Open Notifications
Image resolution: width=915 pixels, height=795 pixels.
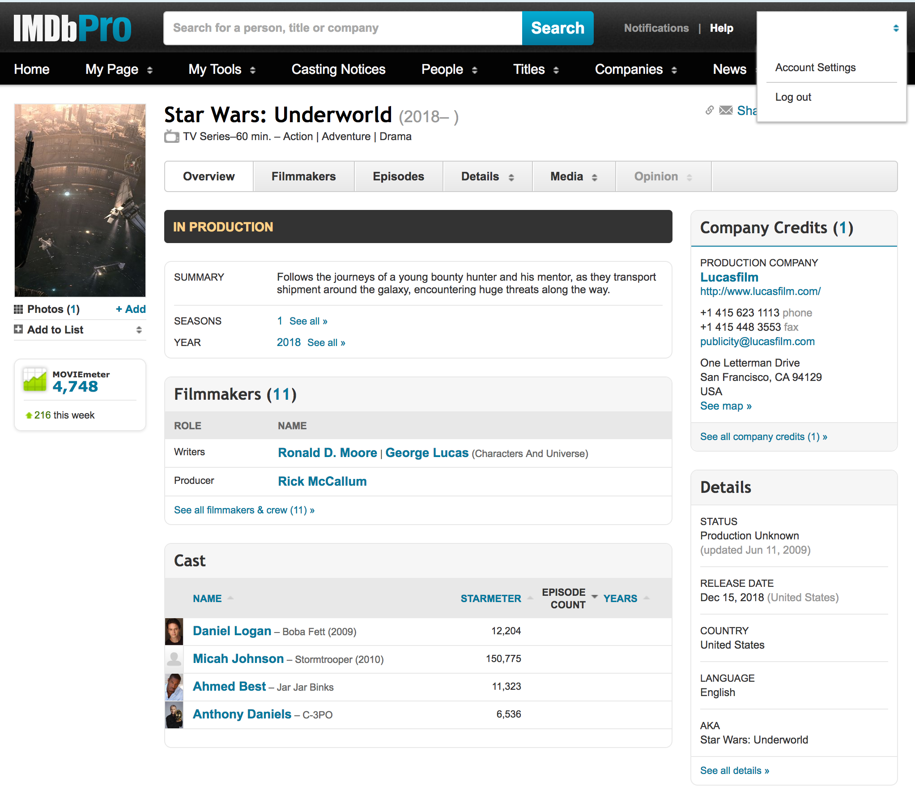click(656, 28)
